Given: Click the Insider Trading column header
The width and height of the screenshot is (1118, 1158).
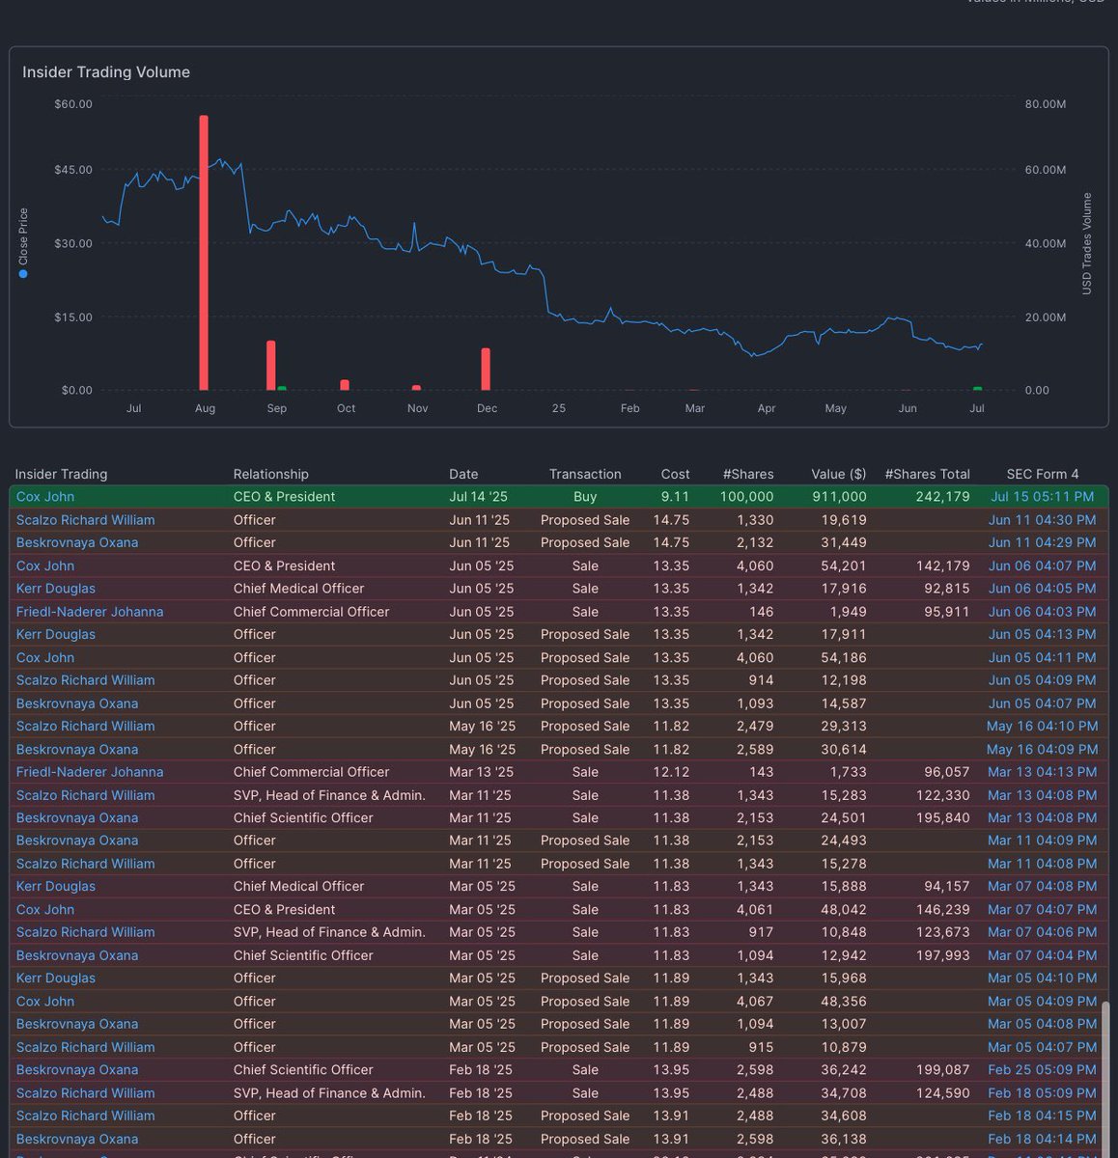Looking at the screenshot, I should pos(61,474).
